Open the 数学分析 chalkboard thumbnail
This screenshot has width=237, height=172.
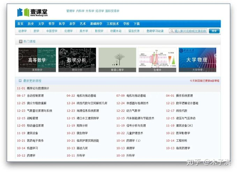tap(77, 60)
